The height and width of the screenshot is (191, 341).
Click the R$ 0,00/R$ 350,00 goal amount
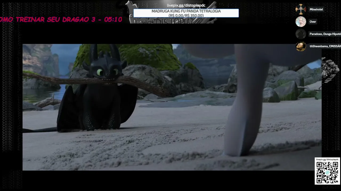tap(186, 16)
